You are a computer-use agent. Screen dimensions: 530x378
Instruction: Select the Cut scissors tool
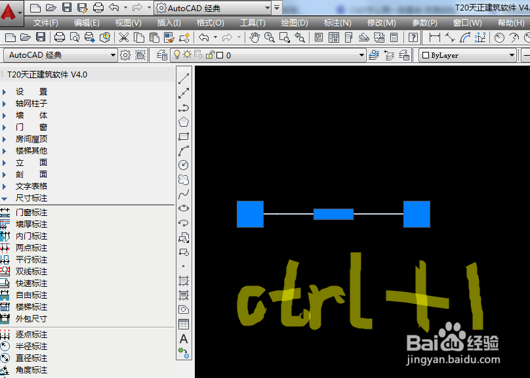coord(124,37)
